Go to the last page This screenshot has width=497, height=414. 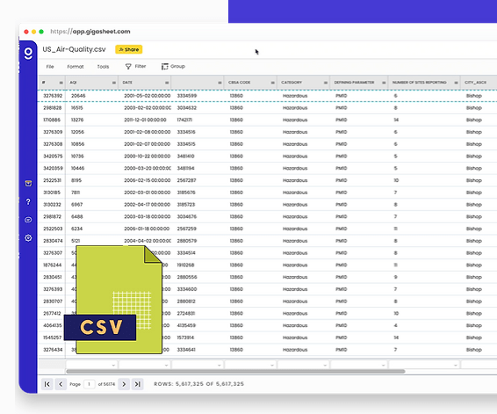tap(138, 384)
